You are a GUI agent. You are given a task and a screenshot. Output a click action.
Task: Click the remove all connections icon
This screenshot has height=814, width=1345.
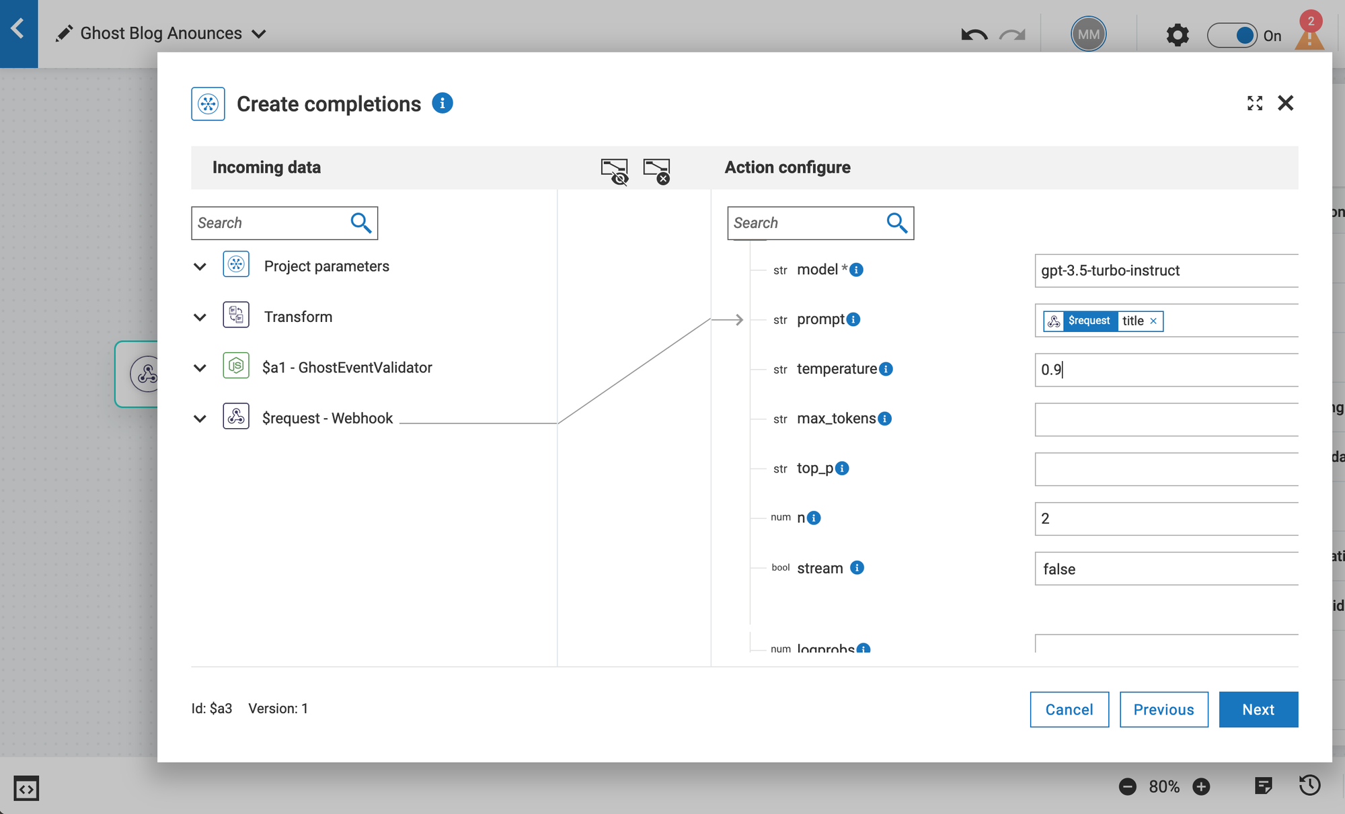(x=656, y=171)
